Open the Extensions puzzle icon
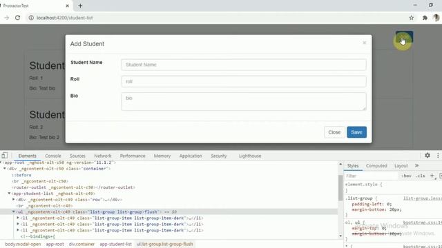442x248 pixels. 425,18
